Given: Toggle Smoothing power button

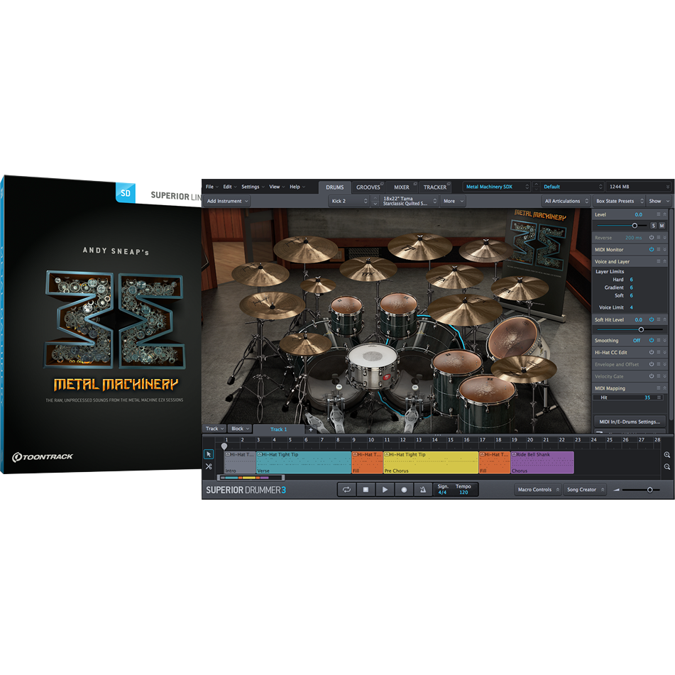Looking at the screenshot, I should point(652,340).
